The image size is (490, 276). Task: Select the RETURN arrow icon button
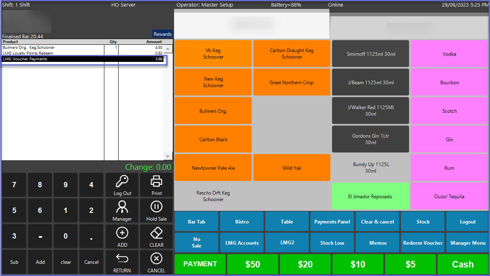[122, 262]
